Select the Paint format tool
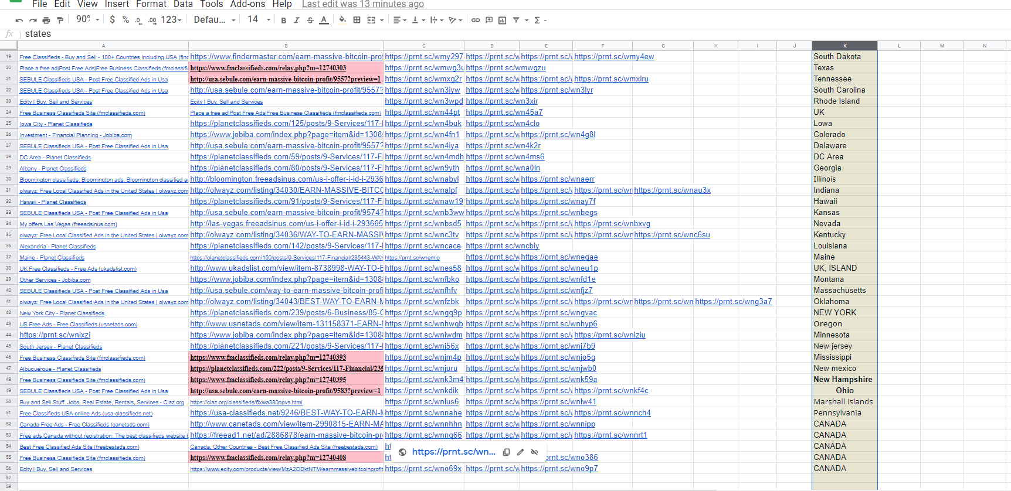This screenshot has width=1011, height=491. 60,20
